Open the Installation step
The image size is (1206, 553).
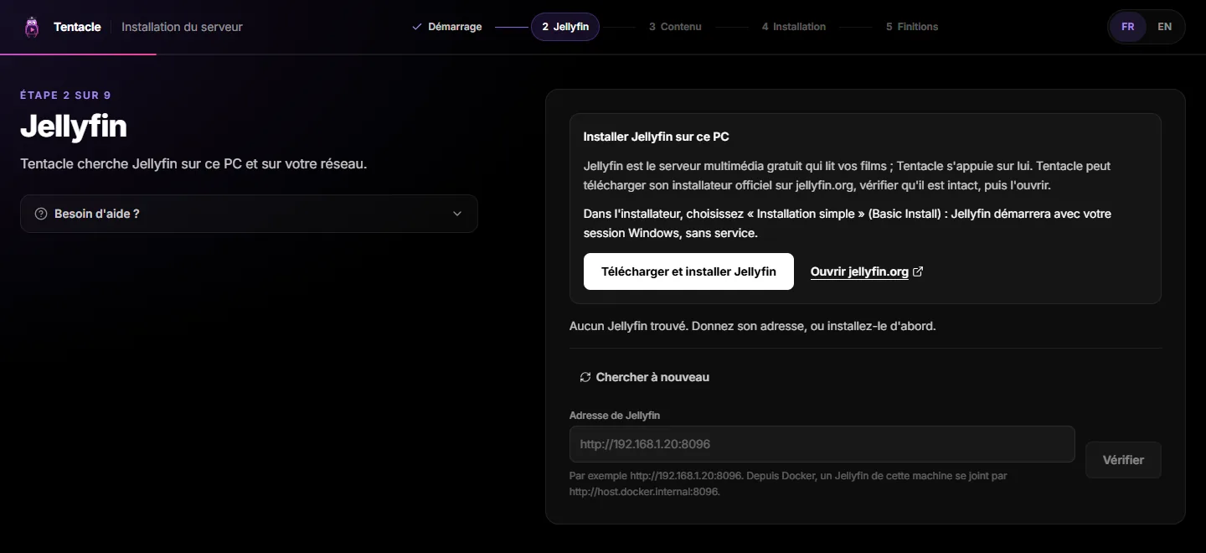click(x=794, y=27)
